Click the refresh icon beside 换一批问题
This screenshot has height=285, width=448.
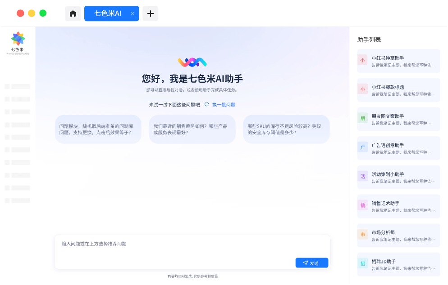(207, 104)
